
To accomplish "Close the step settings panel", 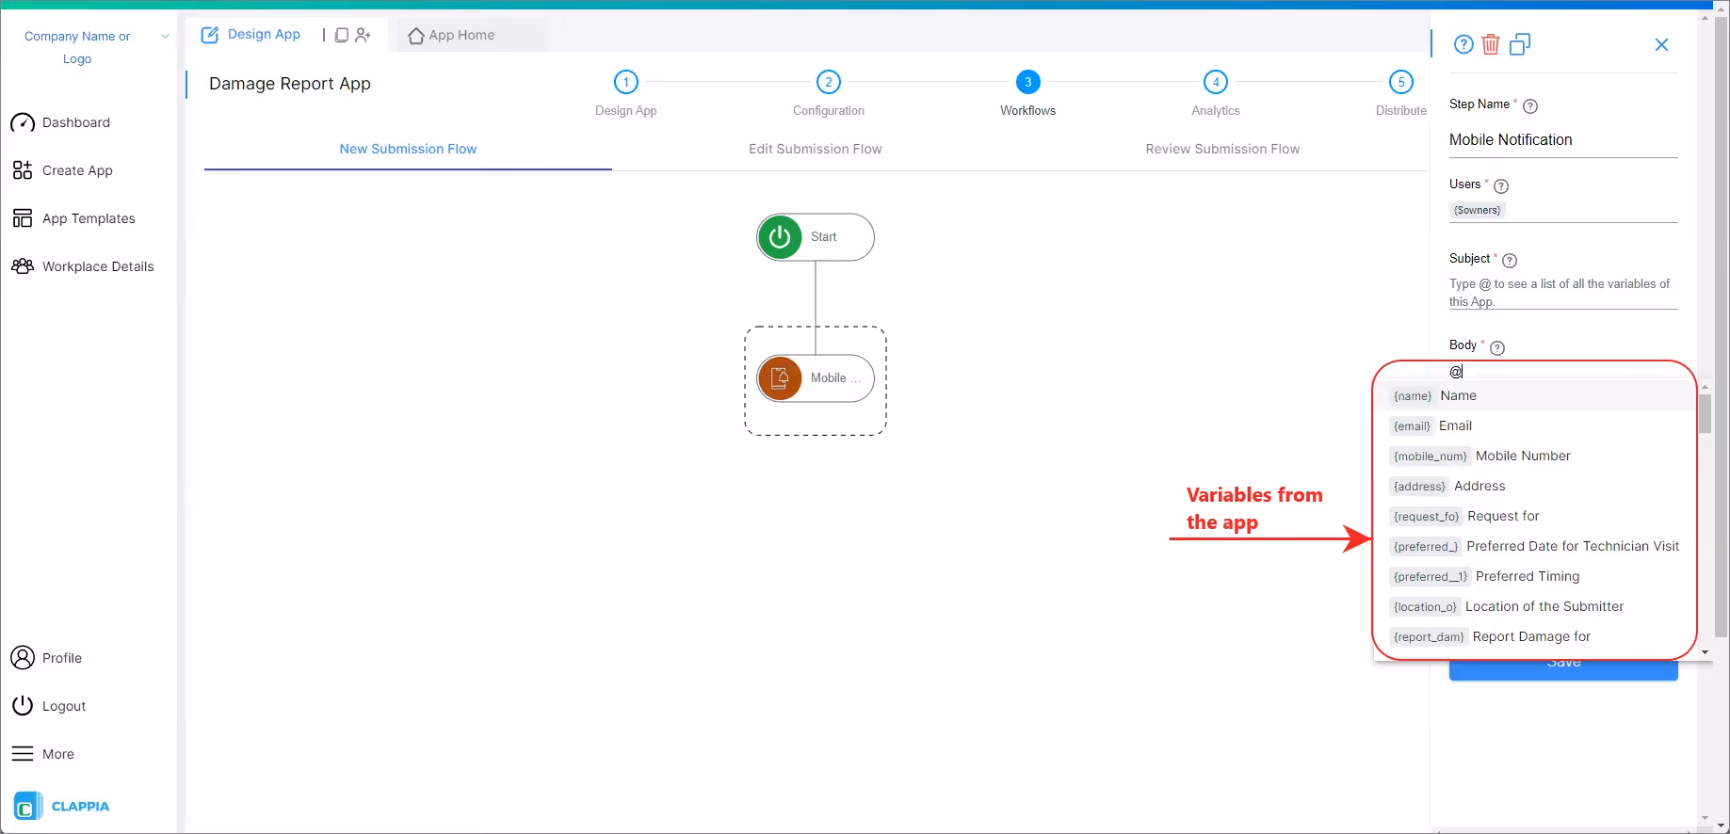I will pos(1662,44).
